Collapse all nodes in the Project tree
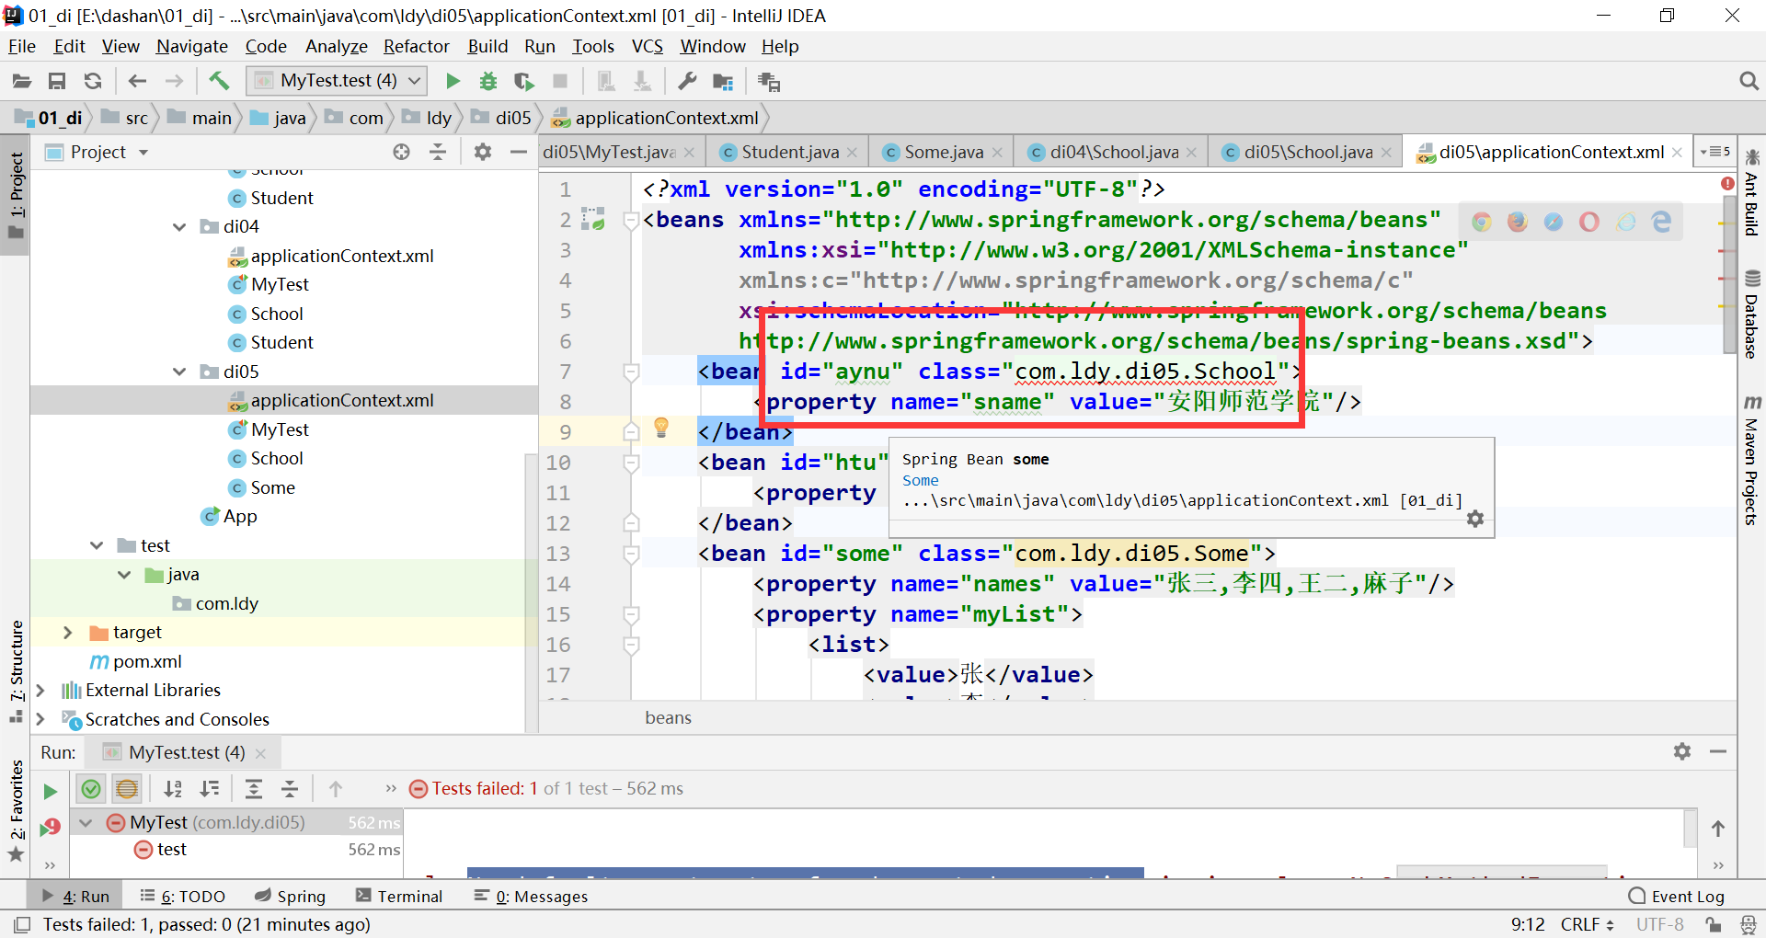The height and width of the screenshot is (938, 1766). point(438,152)
